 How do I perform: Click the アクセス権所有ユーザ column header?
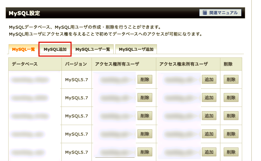pos(124,64)
